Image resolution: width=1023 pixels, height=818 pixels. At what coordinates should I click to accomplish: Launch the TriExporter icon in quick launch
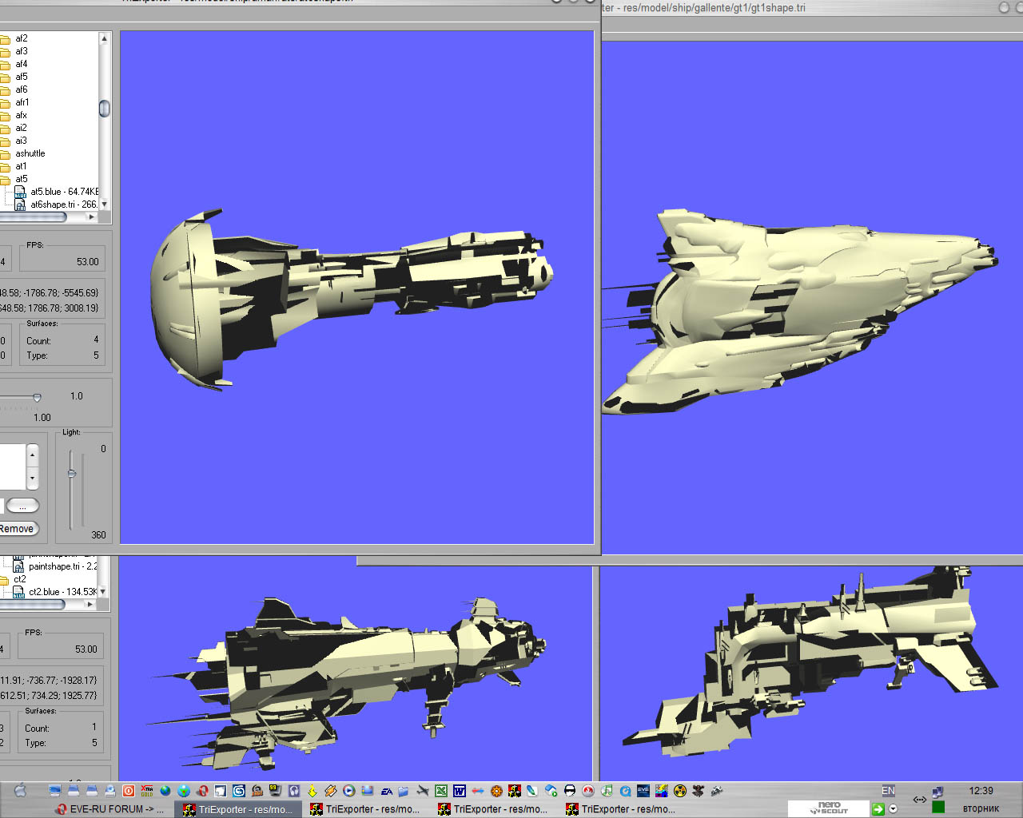[515, 791]
